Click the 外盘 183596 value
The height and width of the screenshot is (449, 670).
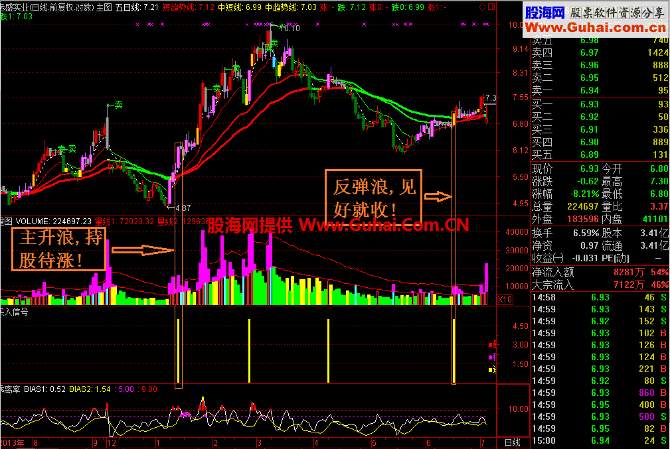point(583,219)
